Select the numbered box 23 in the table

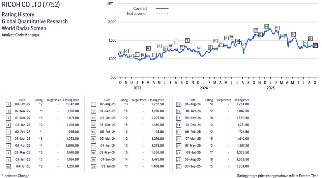point(179,118)
